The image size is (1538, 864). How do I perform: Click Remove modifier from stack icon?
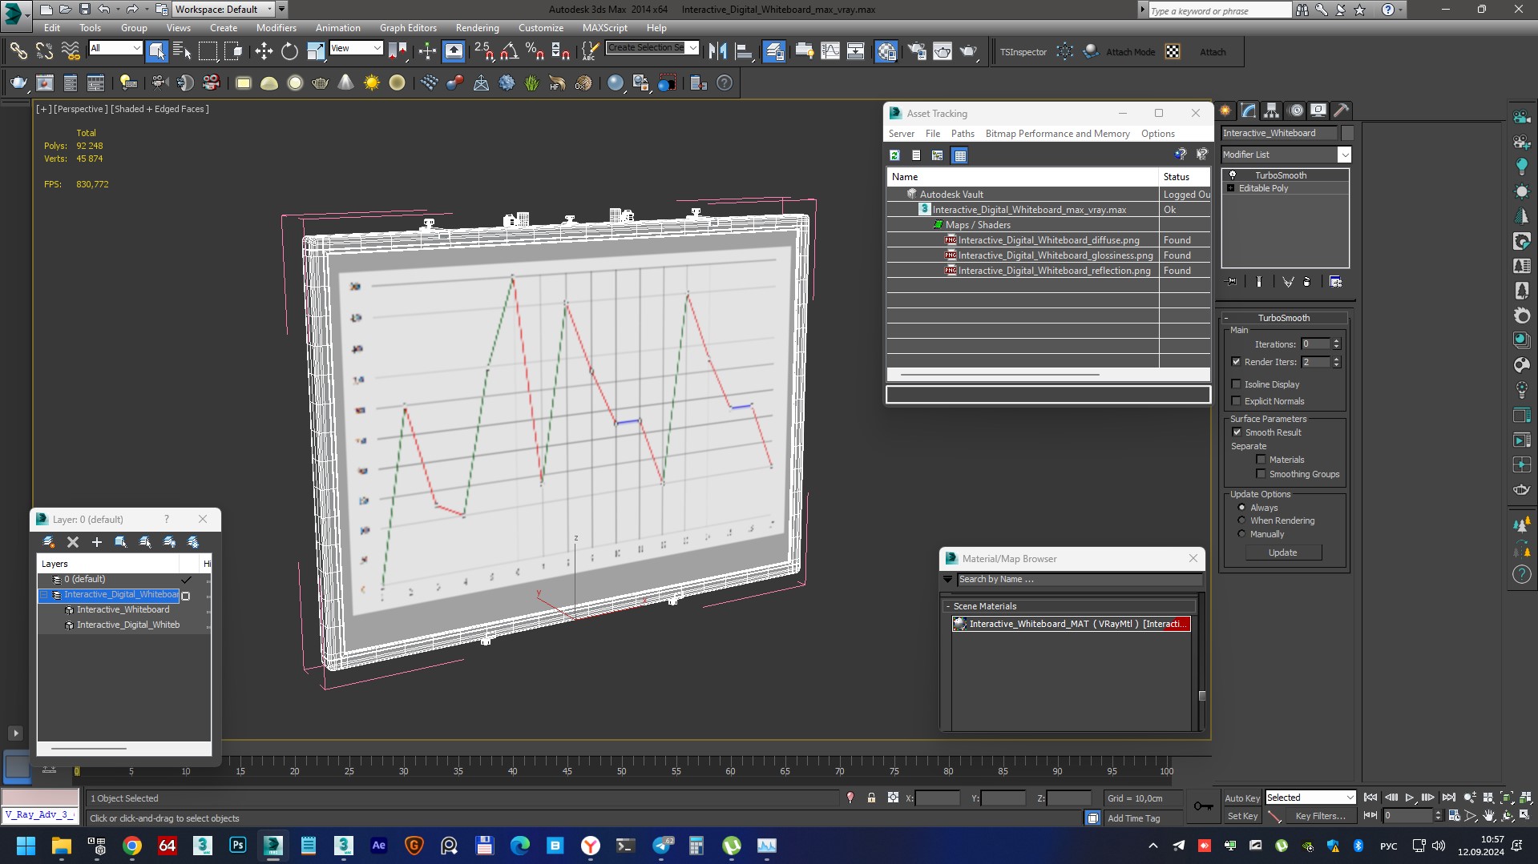coord(1306,282)
